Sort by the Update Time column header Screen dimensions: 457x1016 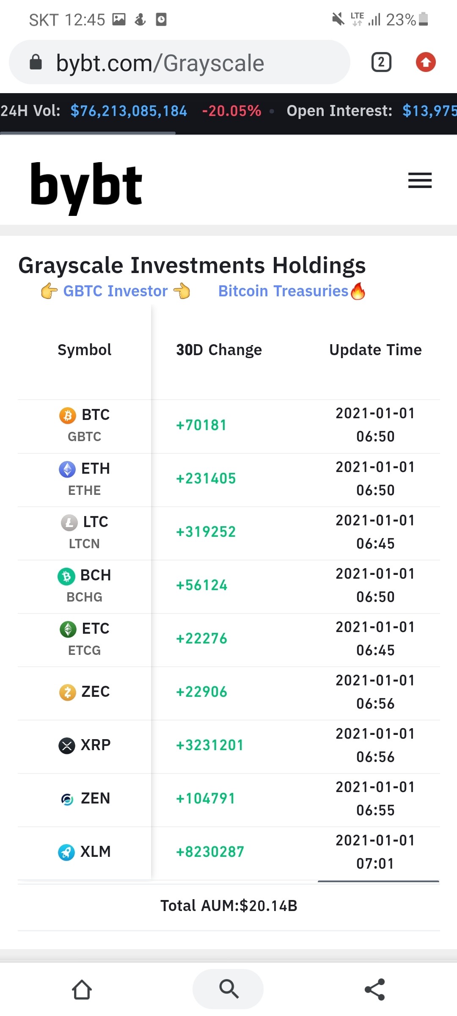[375, 350]
